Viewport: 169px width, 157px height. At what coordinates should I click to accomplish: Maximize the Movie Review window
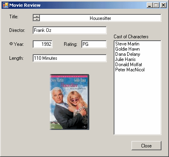click(x=156, y=5)
